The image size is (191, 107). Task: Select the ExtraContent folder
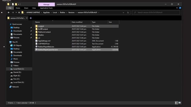[x=77, y=29]
